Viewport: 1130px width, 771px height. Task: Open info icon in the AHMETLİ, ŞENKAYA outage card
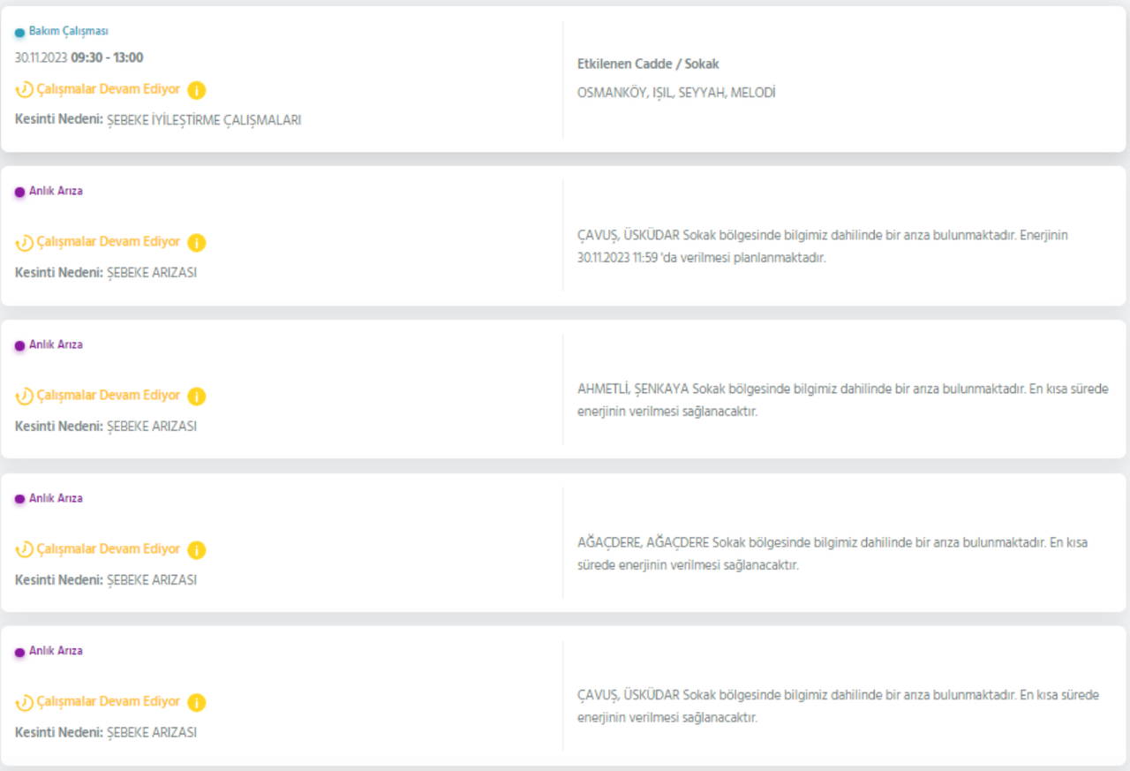click(196, 397)
